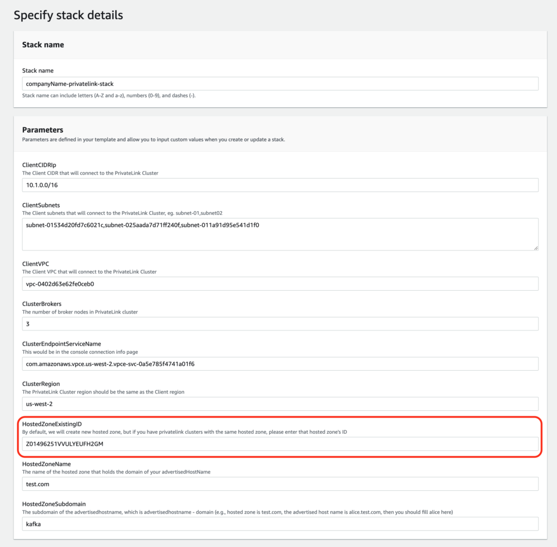This screenshot has height=547, width=557.
Task: Click the ClusterBrokers number field
Action: (x=280, y=324)
